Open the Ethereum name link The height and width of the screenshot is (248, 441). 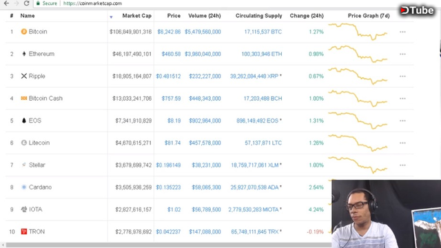[41, 54]
